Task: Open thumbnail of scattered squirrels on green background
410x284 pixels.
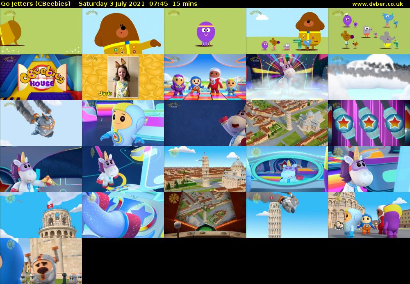Action: pyautogui.click(x=369, y=31)
